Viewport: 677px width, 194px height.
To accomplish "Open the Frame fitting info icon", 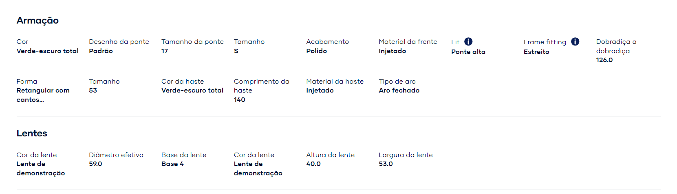I will (575, 42).
